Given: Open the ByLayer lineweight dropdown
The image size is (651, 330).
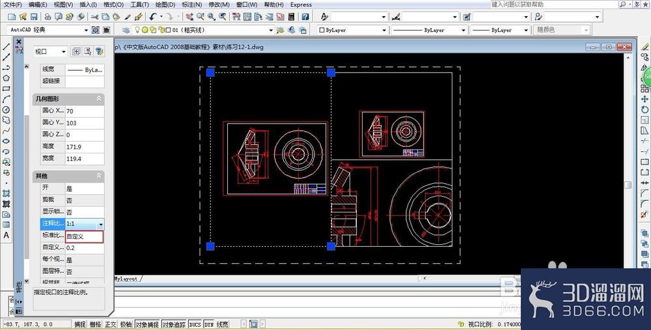Looking at the screenshot, I should click(526, 30).
